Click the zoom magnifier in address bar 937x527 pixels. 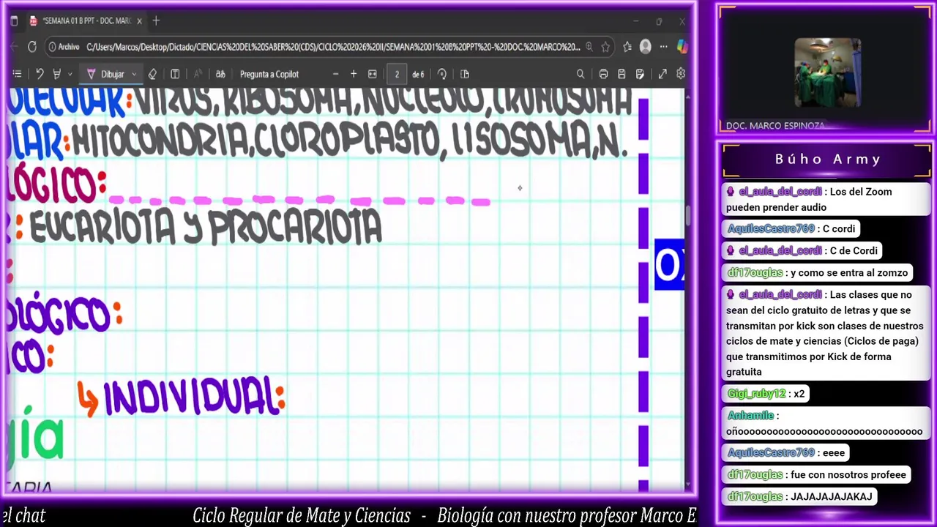click(x=589, y=47)
